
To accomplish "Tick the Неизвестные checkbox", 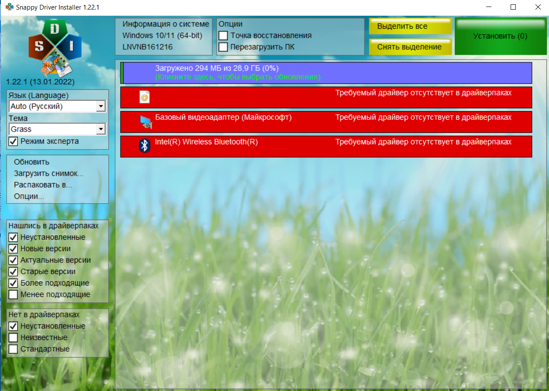I will [x=14, y=338].
